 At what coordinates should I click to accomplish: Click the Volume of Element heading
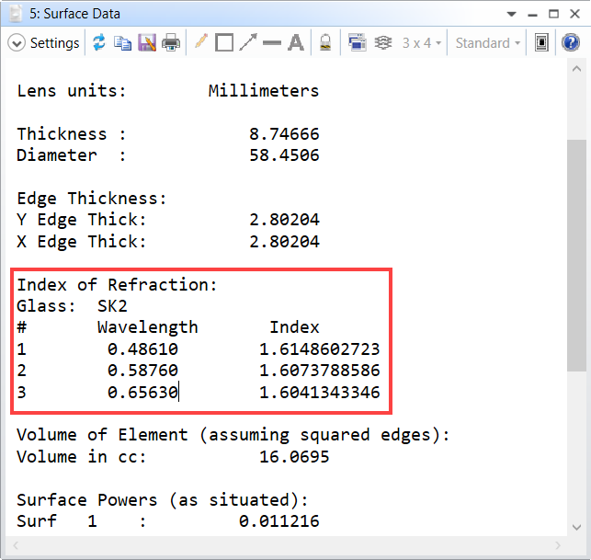tap(233, 435)
